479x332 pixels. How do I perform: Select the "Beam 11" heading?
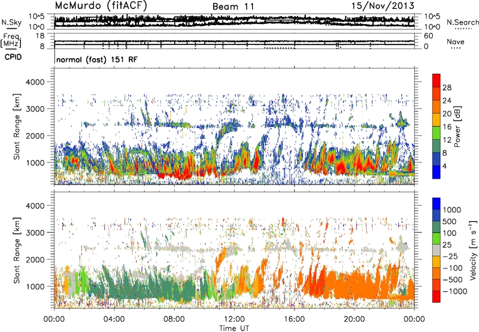tap(233, 7)
